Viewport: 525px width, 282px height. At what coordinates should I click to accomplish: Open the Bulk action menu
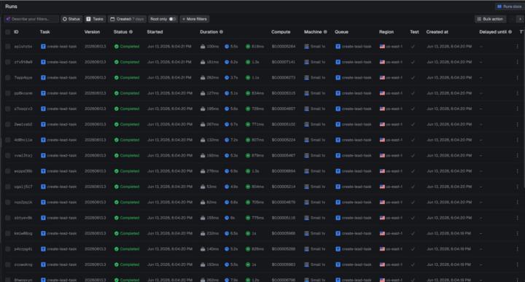pyautogui.click(x=490, y=19)
